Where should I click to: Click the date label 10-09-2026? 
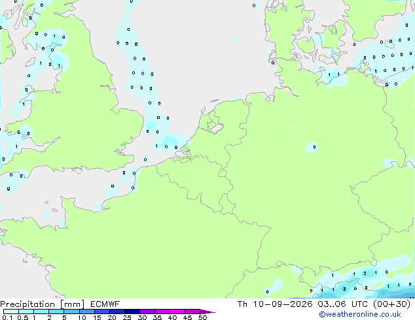click(283, 304)
